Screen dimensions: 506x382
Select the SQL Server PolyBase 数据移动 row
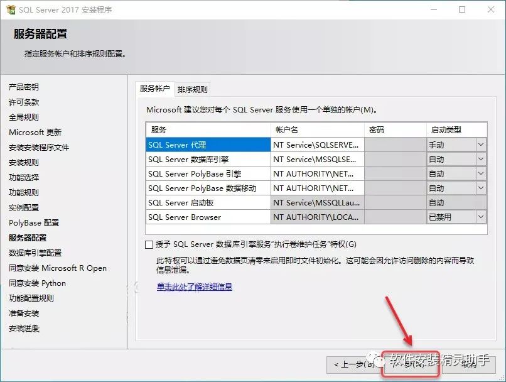pyautogui.click(x=208, y=188)
